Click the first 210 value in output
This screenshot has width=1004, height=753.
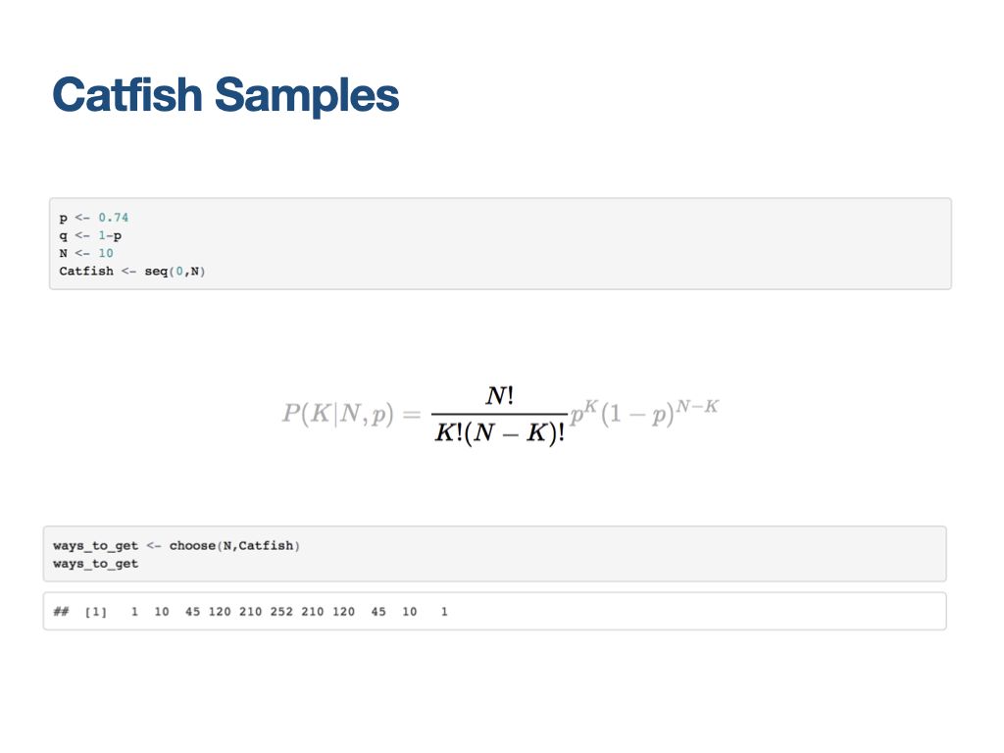click(x=250, y=612)
